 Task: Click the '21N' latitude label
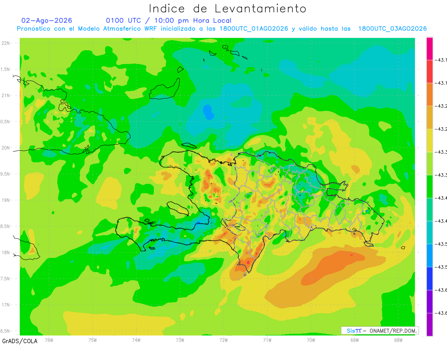6,95
